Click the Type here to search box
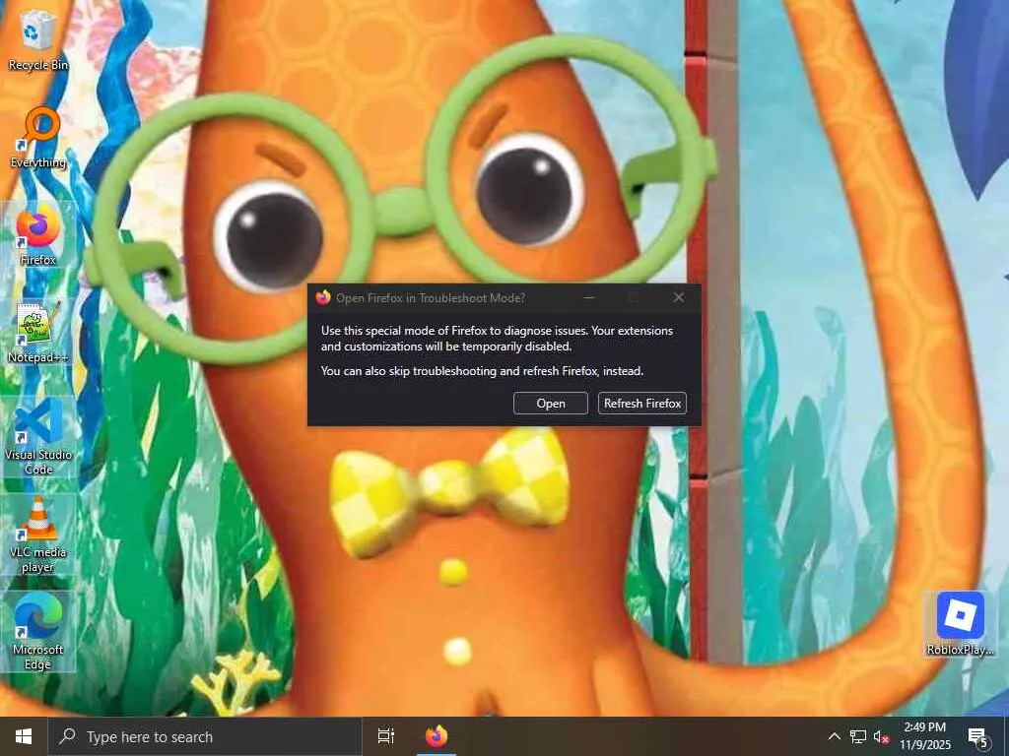The width and height of the screenshot is (1009, 756). pos(205,736)
